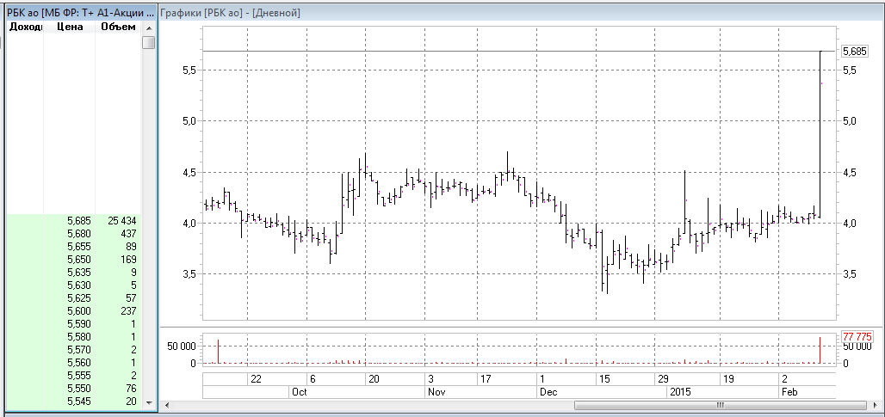
Task: Click the РБК ао order book title bar
Action: point(81,12)
